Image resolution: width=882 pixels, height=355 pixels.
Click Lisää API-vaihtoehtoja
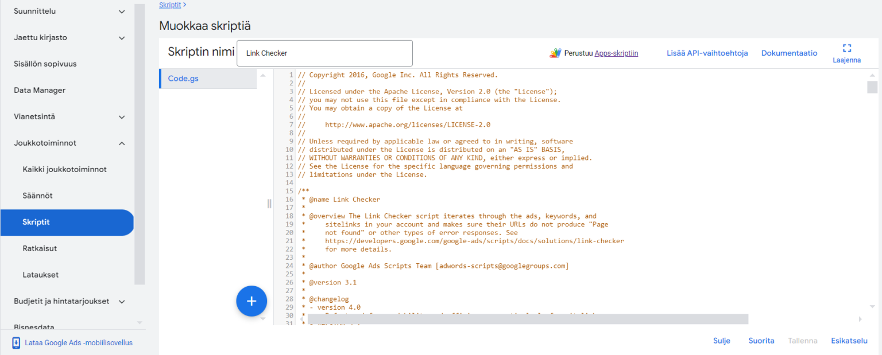click(x=707, y=53)
